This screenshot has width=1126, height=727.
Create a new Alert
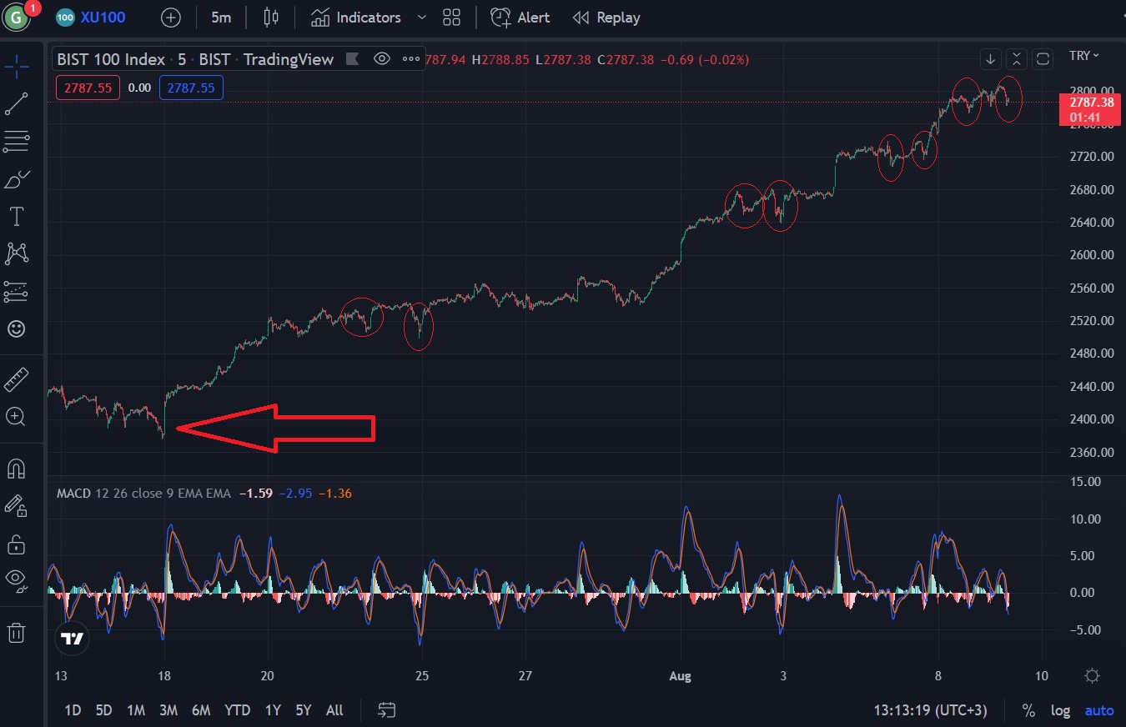(520, 18)
